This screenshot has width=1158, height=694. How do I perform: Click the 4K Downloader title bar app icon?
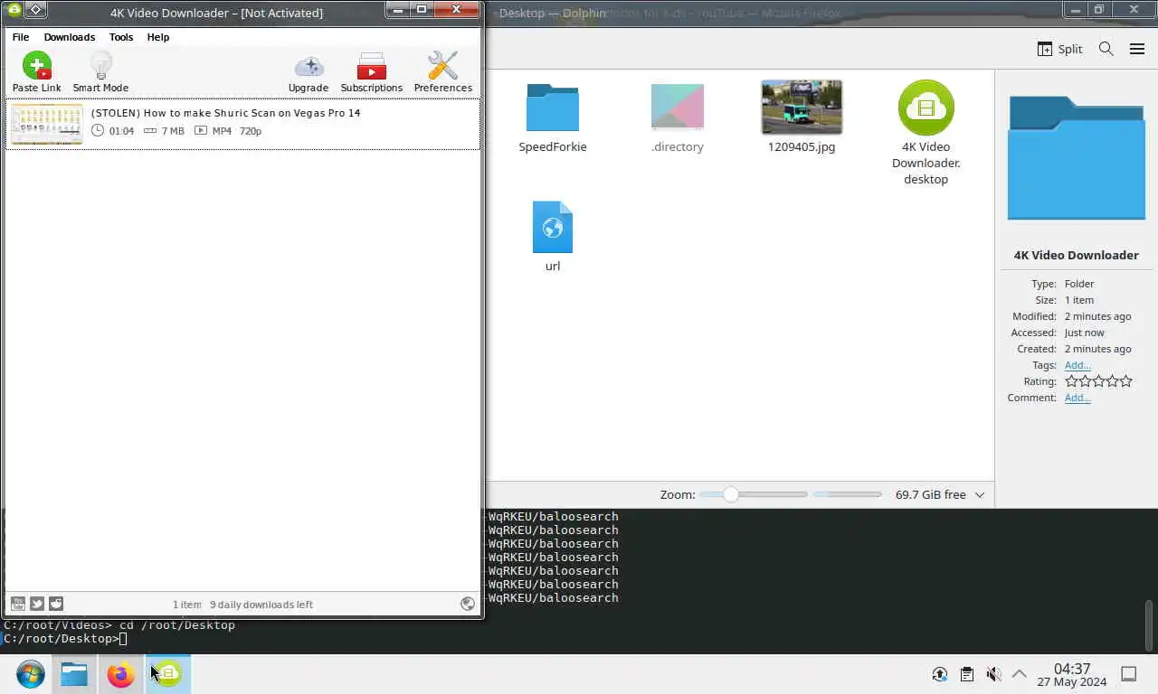14,10
